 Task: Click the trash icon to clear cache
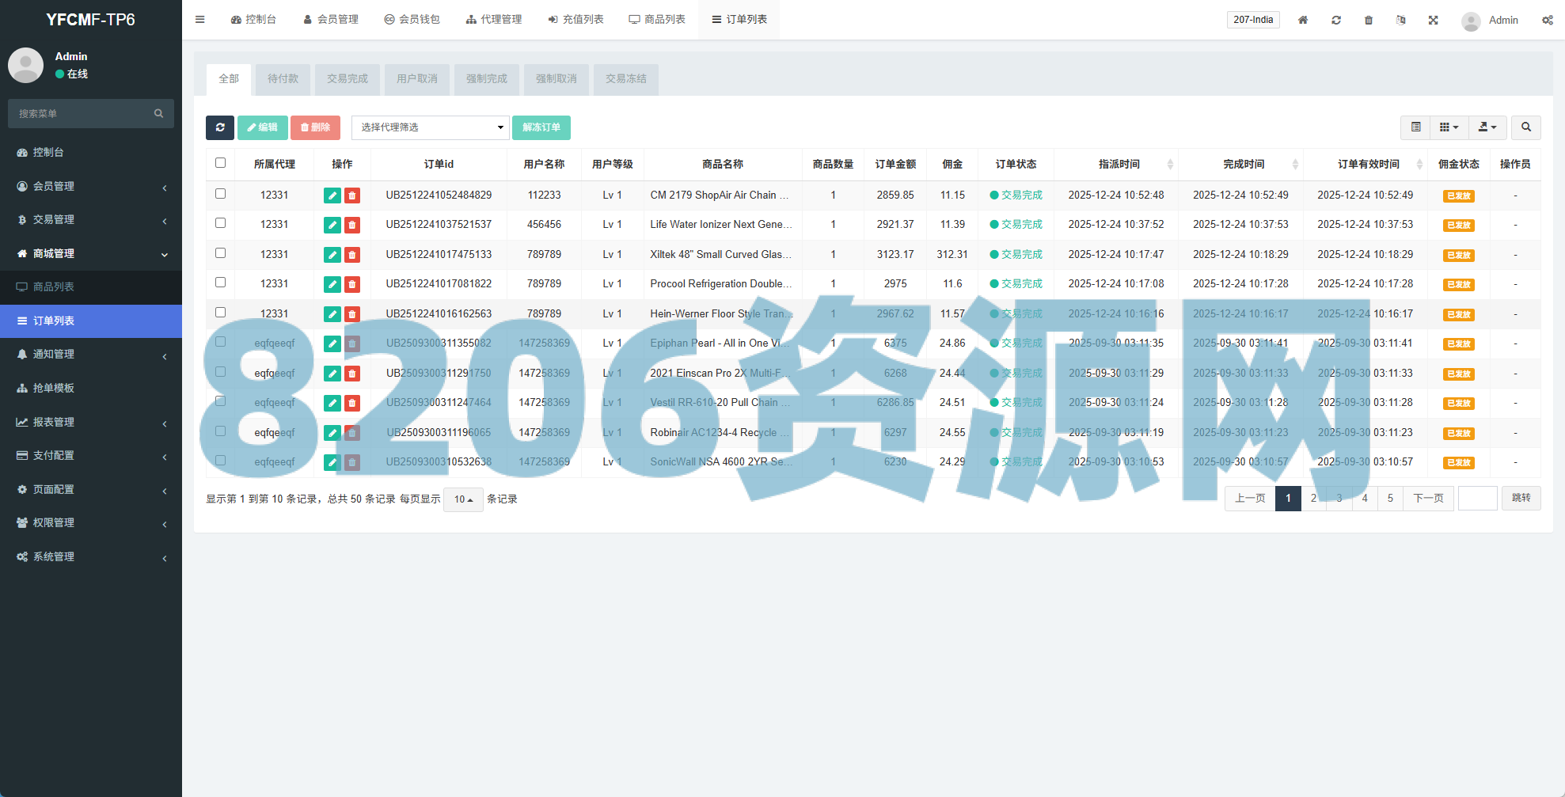tap(1368, 20)
